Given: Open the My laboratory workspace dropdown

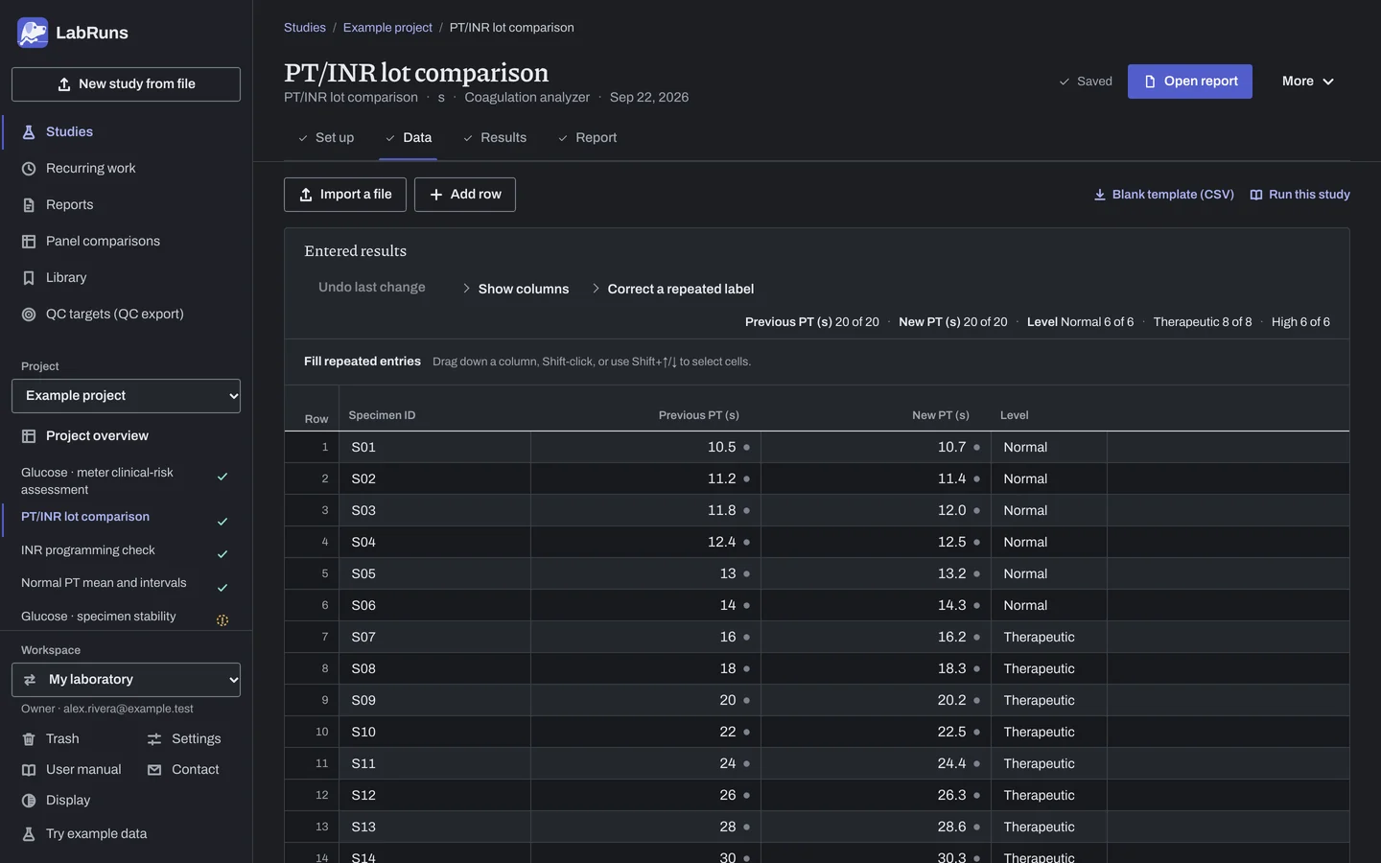Looking at the screenshot, I should (x=126, y=680).
